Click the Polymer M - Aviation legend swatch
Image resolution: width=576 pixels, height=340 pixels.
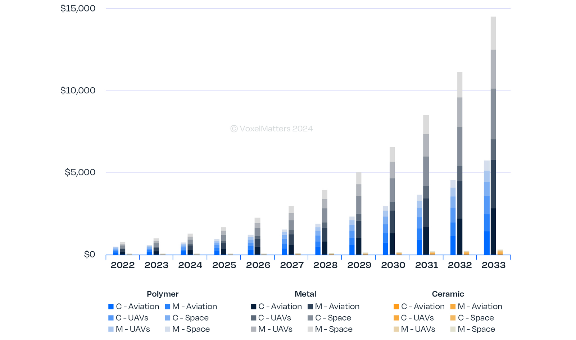coord(167,307)
